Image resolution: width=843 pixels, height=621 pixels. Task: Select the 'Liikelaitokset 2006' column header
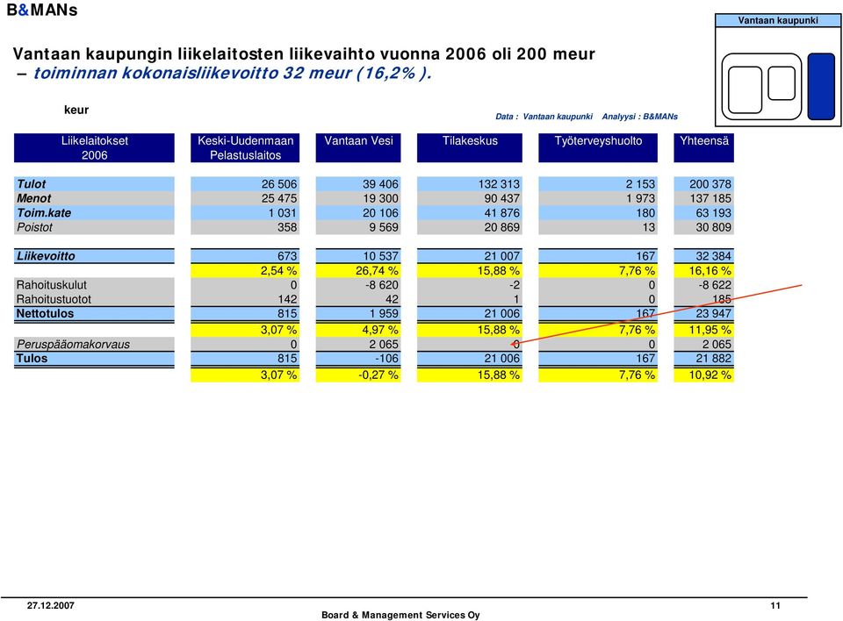pos(94,147)
